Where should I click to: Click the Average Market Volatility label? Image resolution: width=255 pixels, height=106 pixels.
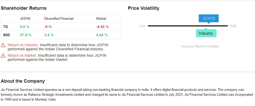click(200, 46)
